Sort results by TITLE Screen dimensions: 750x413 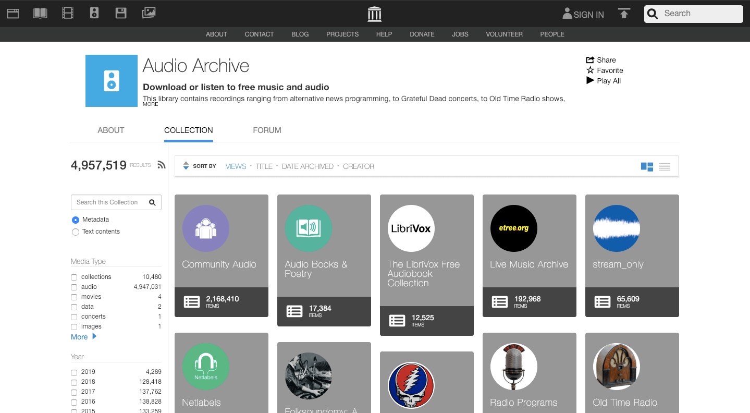(264, 166)
